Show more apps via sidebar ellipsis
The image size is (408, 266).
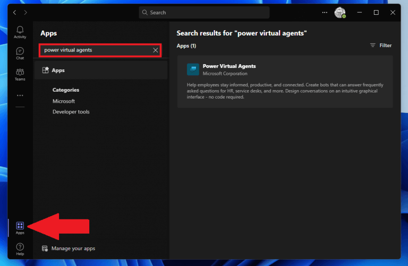pyautogui.click(x=20, y=95)
